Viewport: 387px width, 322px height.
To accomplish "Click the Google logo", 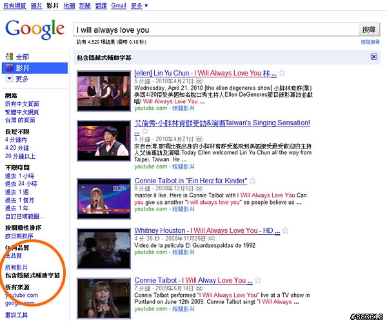I will coord(35,29).
